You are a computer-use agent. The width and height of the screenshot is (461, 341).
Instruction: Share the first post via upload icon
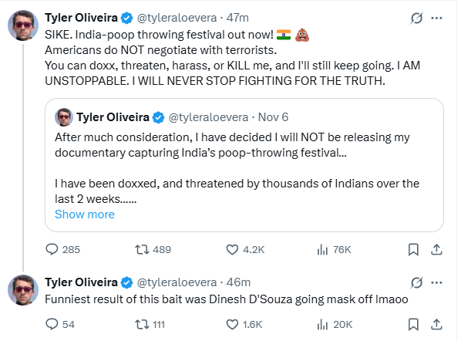coord(436,249)
